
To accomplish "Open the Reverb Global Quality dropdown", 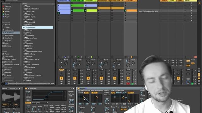I will pos(107,95).
